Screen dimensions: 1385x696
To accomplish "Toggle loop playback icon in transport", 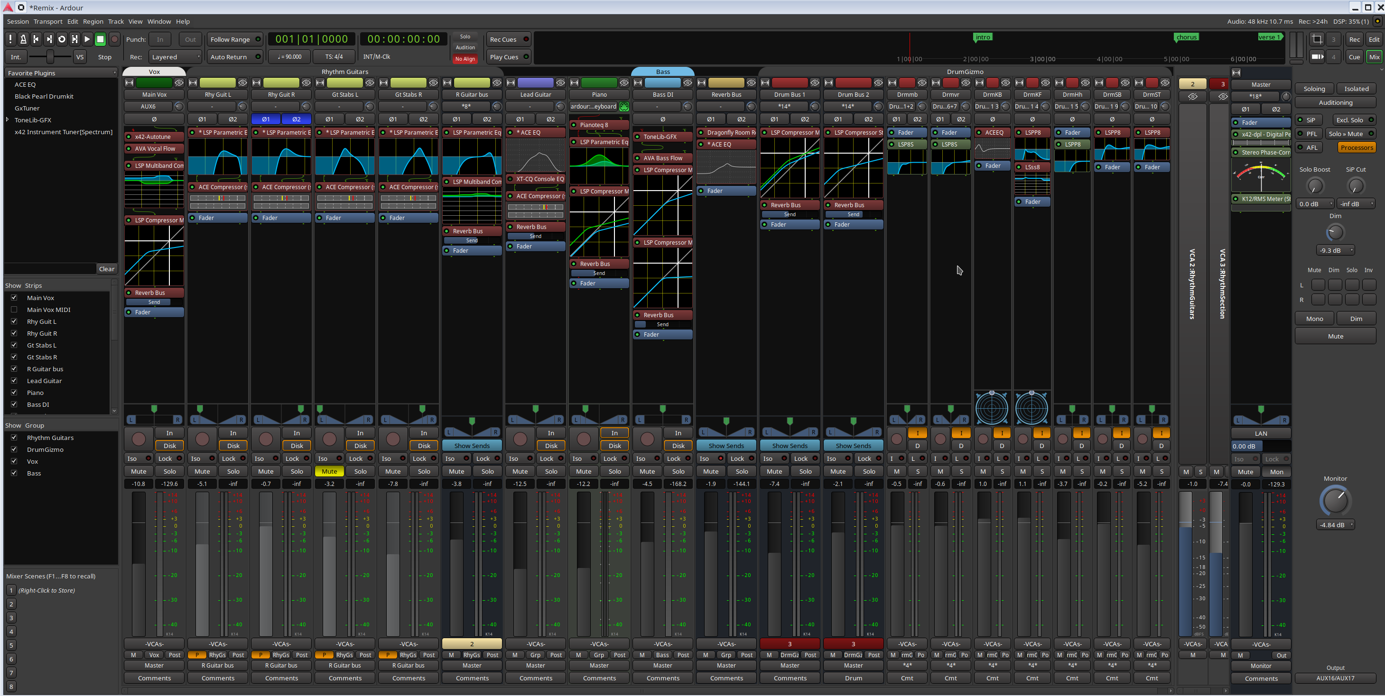I will click(62, 39).
